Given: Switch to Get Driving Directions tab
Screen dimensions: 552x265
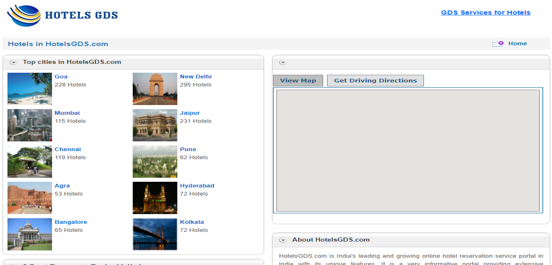Looking at the screenshot, I should tap(375, 80).
